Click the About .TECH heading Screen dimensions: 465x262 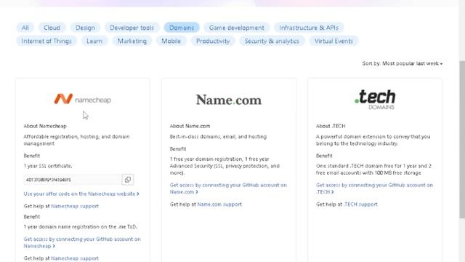(331, 126)
